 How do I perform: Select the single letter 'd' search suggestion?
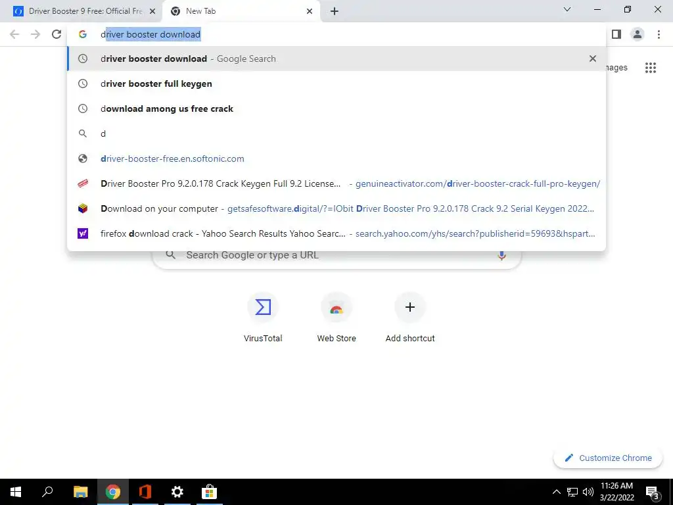click(x=336, y=133)
